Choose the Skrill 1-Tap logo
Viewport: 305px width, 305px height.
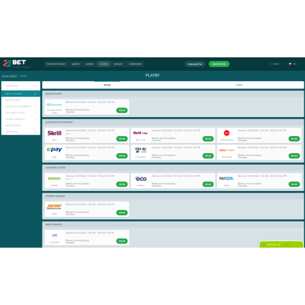(140, 133)
